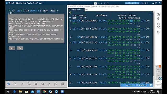The image size is (167, 94).
Task: Open Google Chrome from the taskbar
Action: point(44,92)
